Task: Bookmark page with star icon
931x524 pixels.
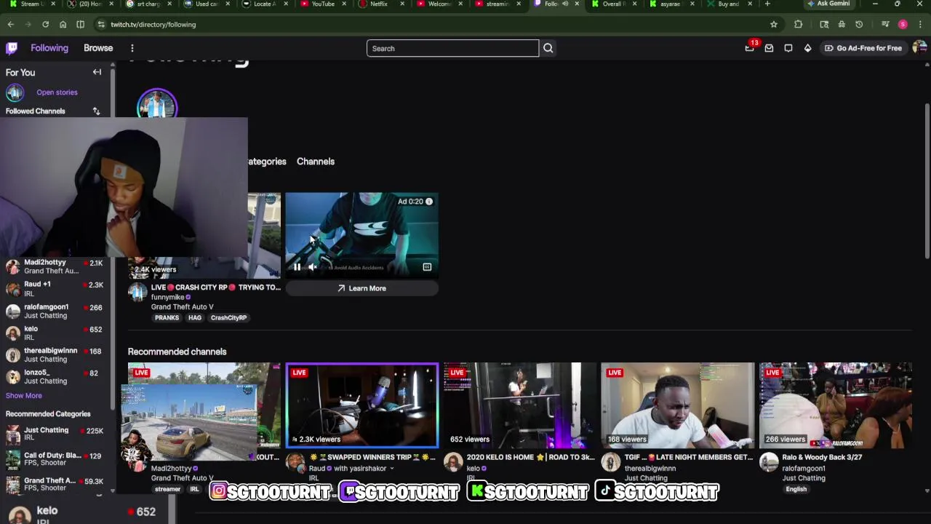Action: pos(774,24)
